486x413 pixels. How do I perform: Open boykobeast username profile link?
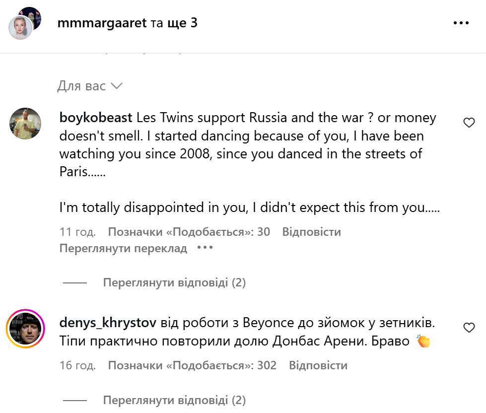95,118
